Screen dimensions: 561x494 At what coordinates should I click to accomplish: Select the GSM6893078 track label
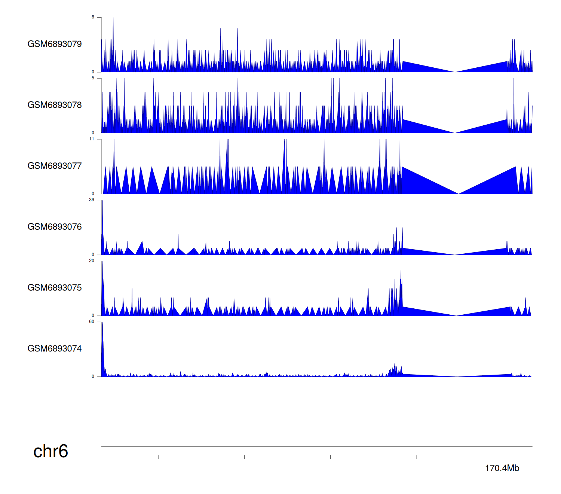[x=55, y=105]
